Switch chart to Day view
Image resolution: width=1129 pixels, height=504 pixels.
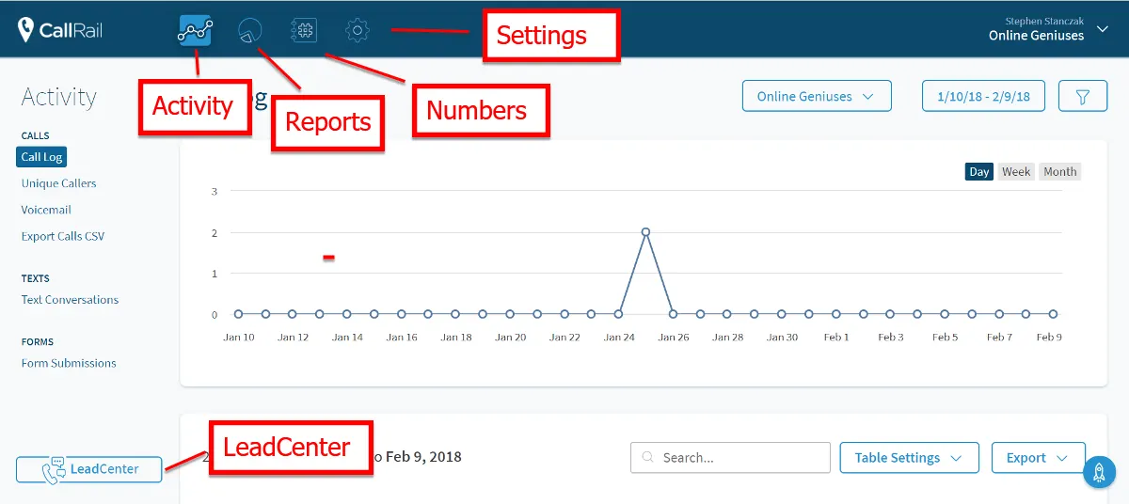point(979,172)
